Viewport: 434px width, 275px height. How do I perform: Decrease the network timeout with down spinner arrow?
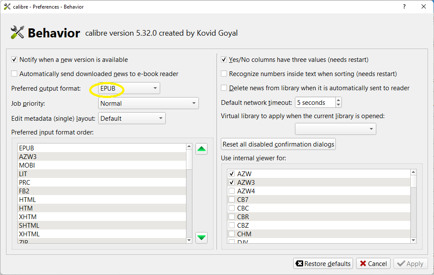tap(338, 105)
